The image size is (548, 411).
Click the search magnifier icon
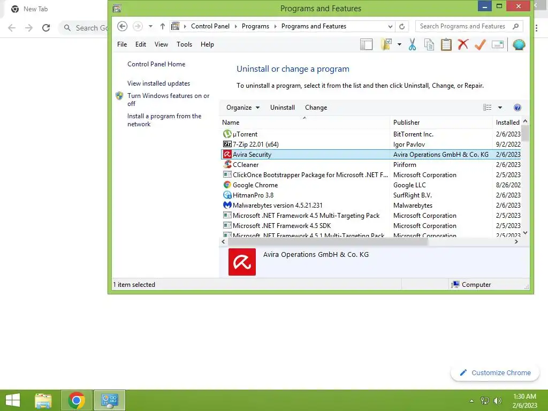tap(515, 26)
